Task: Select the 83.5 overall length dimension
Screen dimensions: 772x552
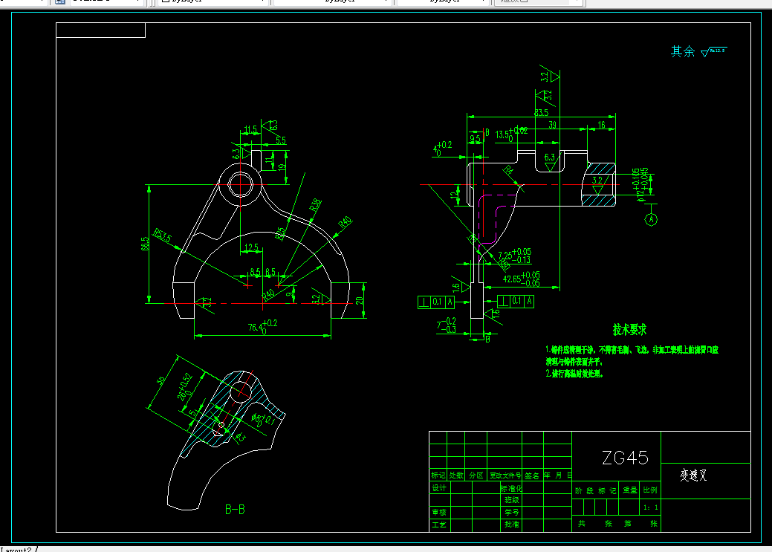Action: coord(541,113)
